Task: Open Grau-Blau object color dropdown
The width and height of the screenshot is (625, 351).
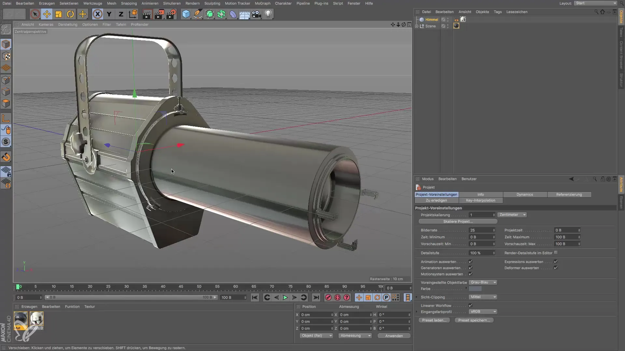Action: pos(483,282)
